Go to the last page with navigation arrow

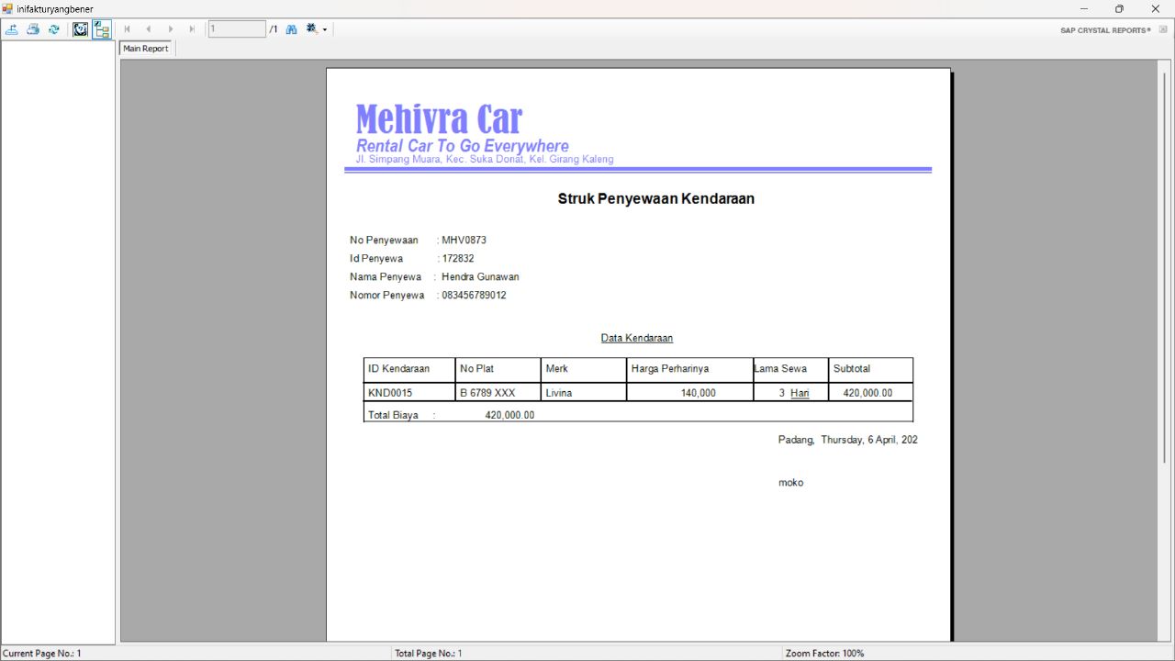click(192, 28)
